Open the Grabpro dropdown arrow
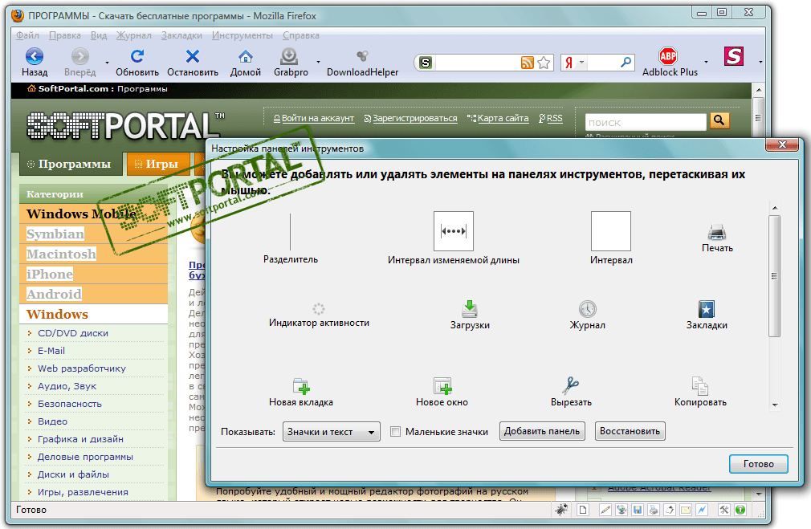The height and width of the screenshot is (529, 811). coord(318,63)
